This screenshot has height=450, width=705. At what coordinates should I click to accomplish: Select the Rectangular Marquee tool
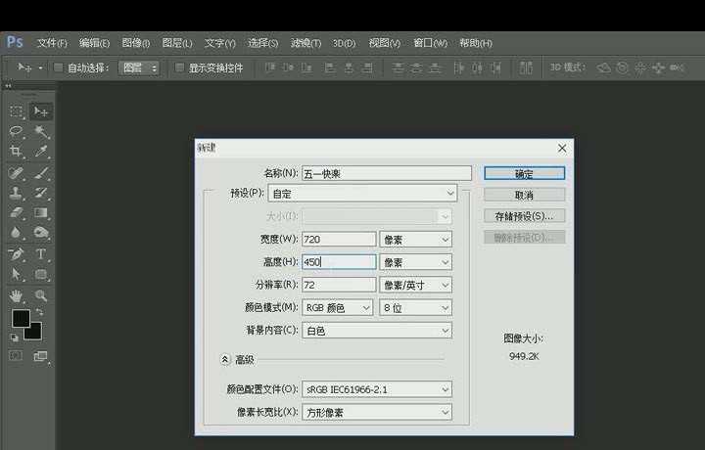(x=17, y=112)
